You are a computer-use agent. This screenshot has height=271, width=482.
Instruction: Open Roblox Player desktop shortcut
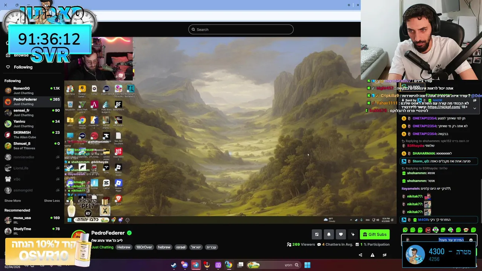[118, 185]
